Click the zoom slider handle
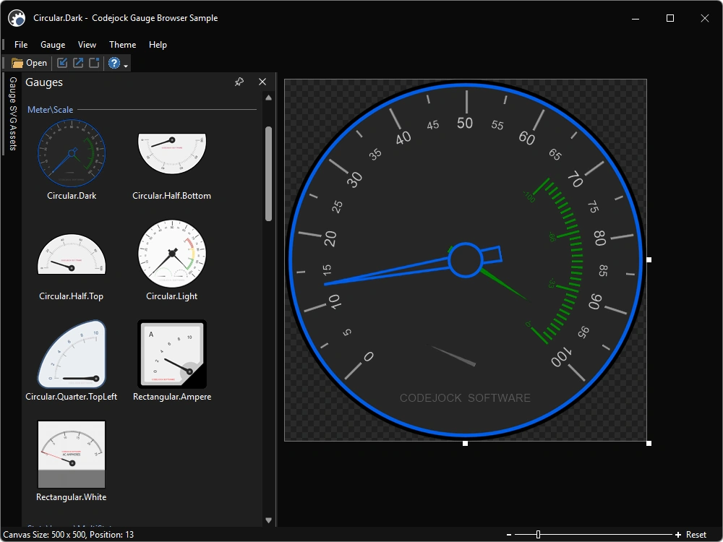This screenshot has height=542, width=723. click(538, 535)
